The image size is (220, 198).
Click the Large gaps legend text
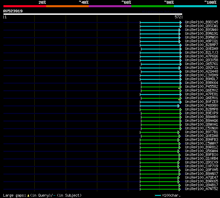coord(42,195)
